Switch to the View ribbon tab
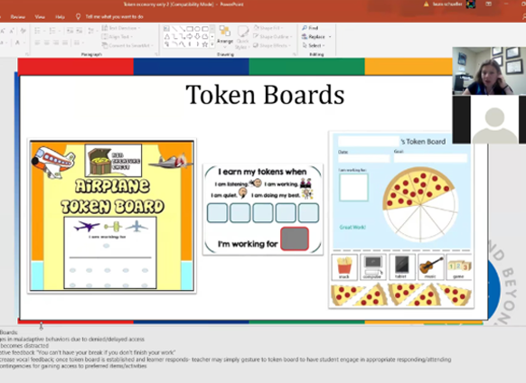Image resolution: width=526 pixels, height=383 pixels. click(40, 16)
